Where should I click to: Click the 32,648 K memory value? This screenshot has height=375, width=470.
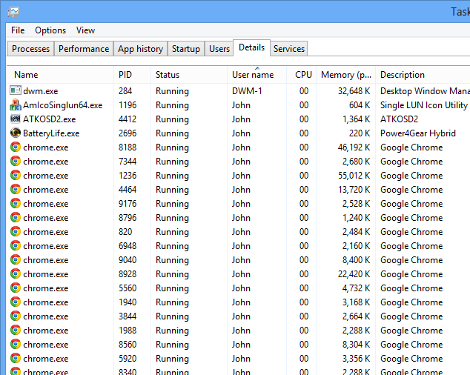click(x=354, y=91)
